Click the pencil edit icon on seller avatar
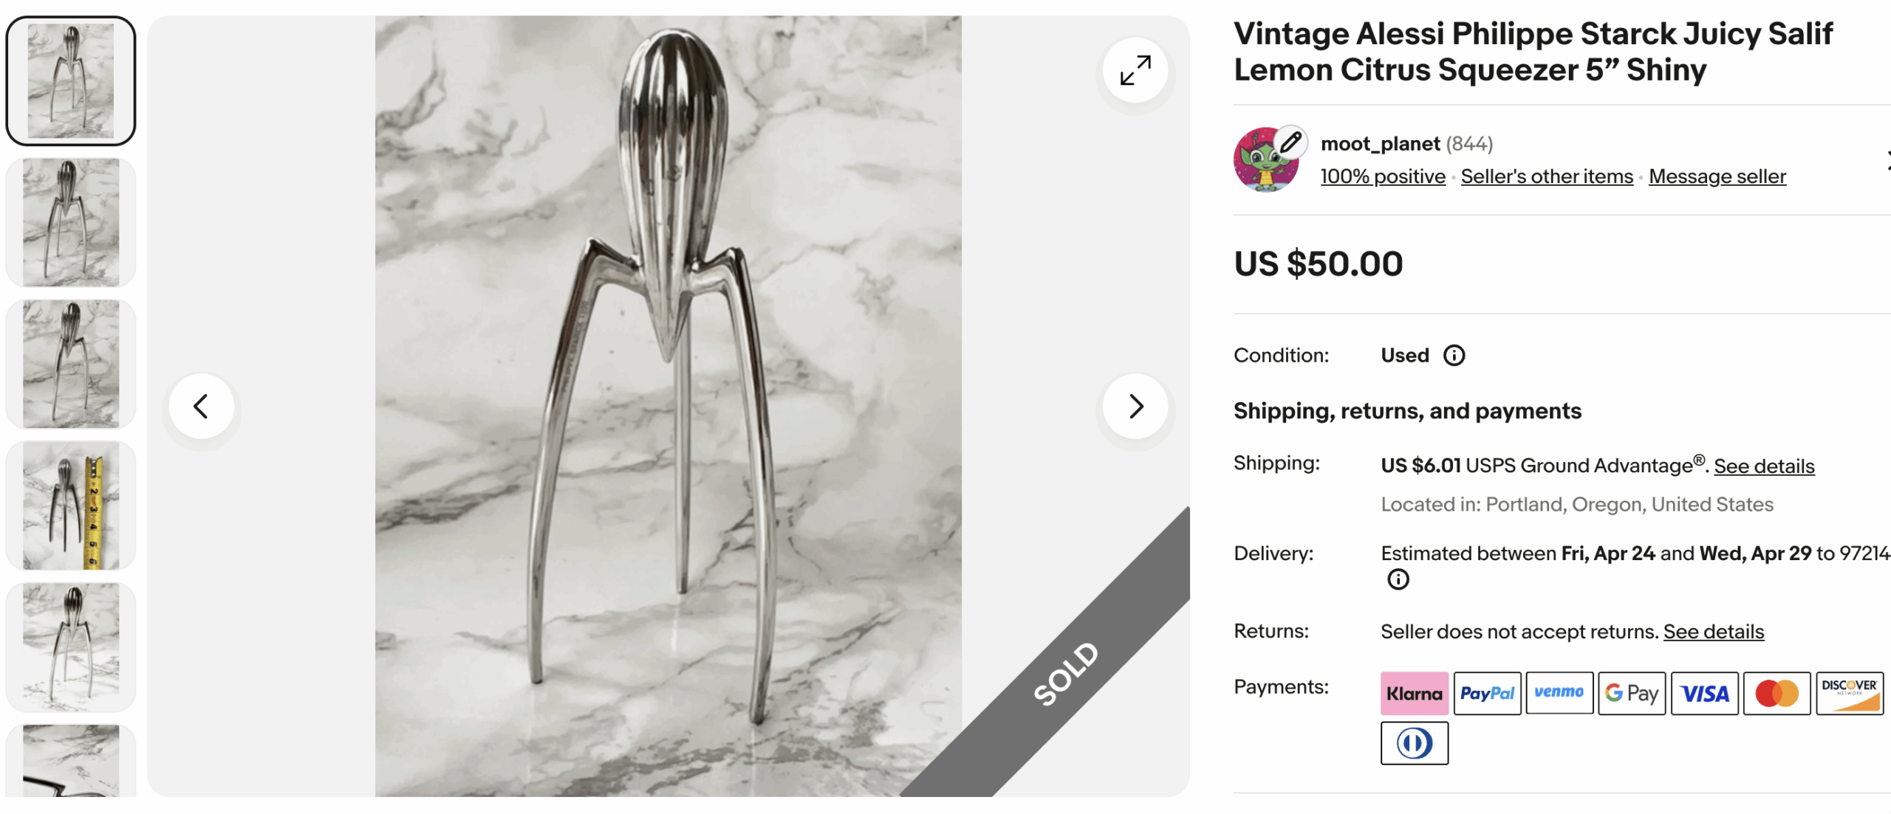 tap(1290, 142)
